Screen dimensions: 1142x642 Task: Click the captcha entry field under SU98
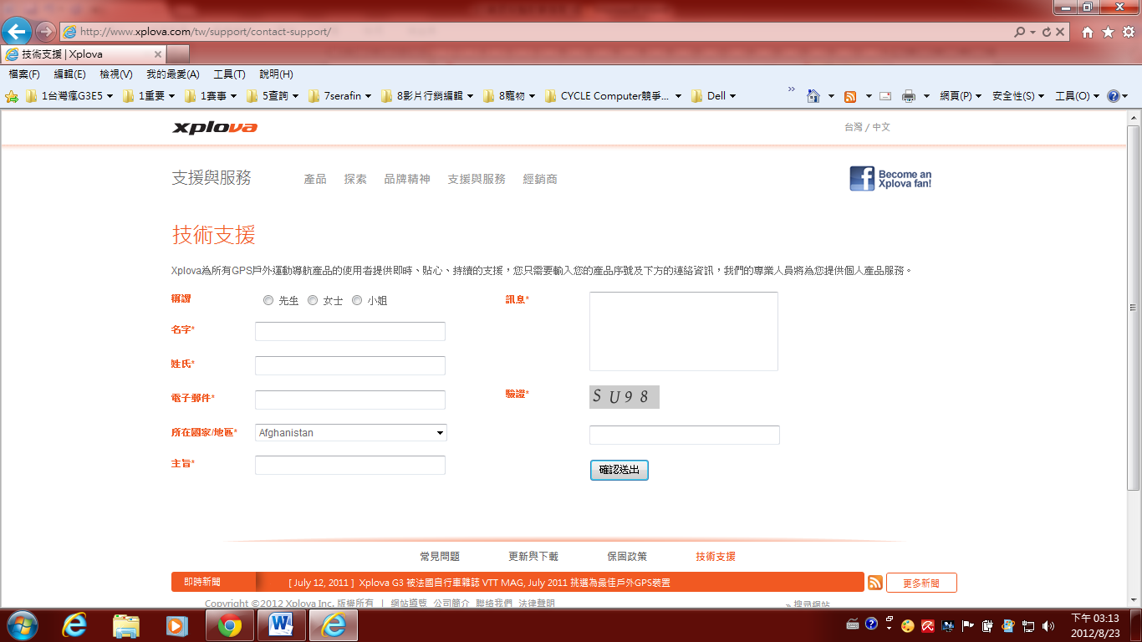[x=685, y=435]
